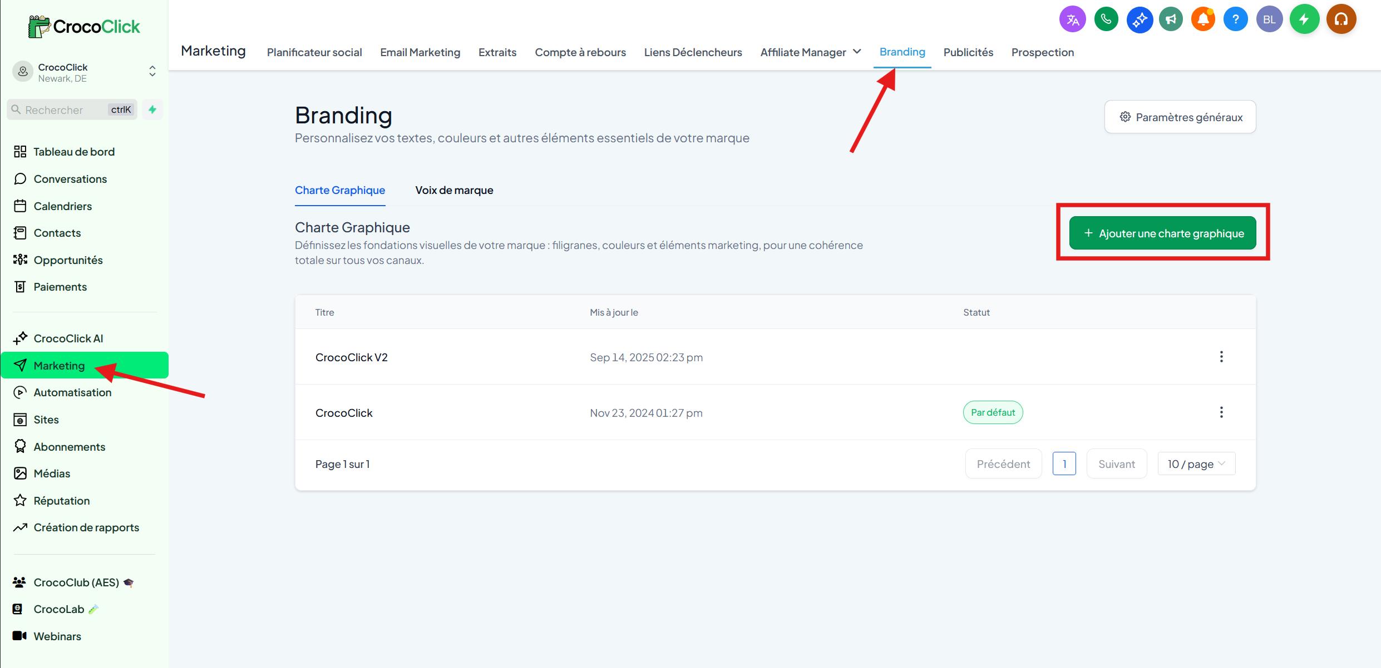Click the Page 1 sur 1 text
The width and height of the screenshot is (1381, 668).
[343, 464]
